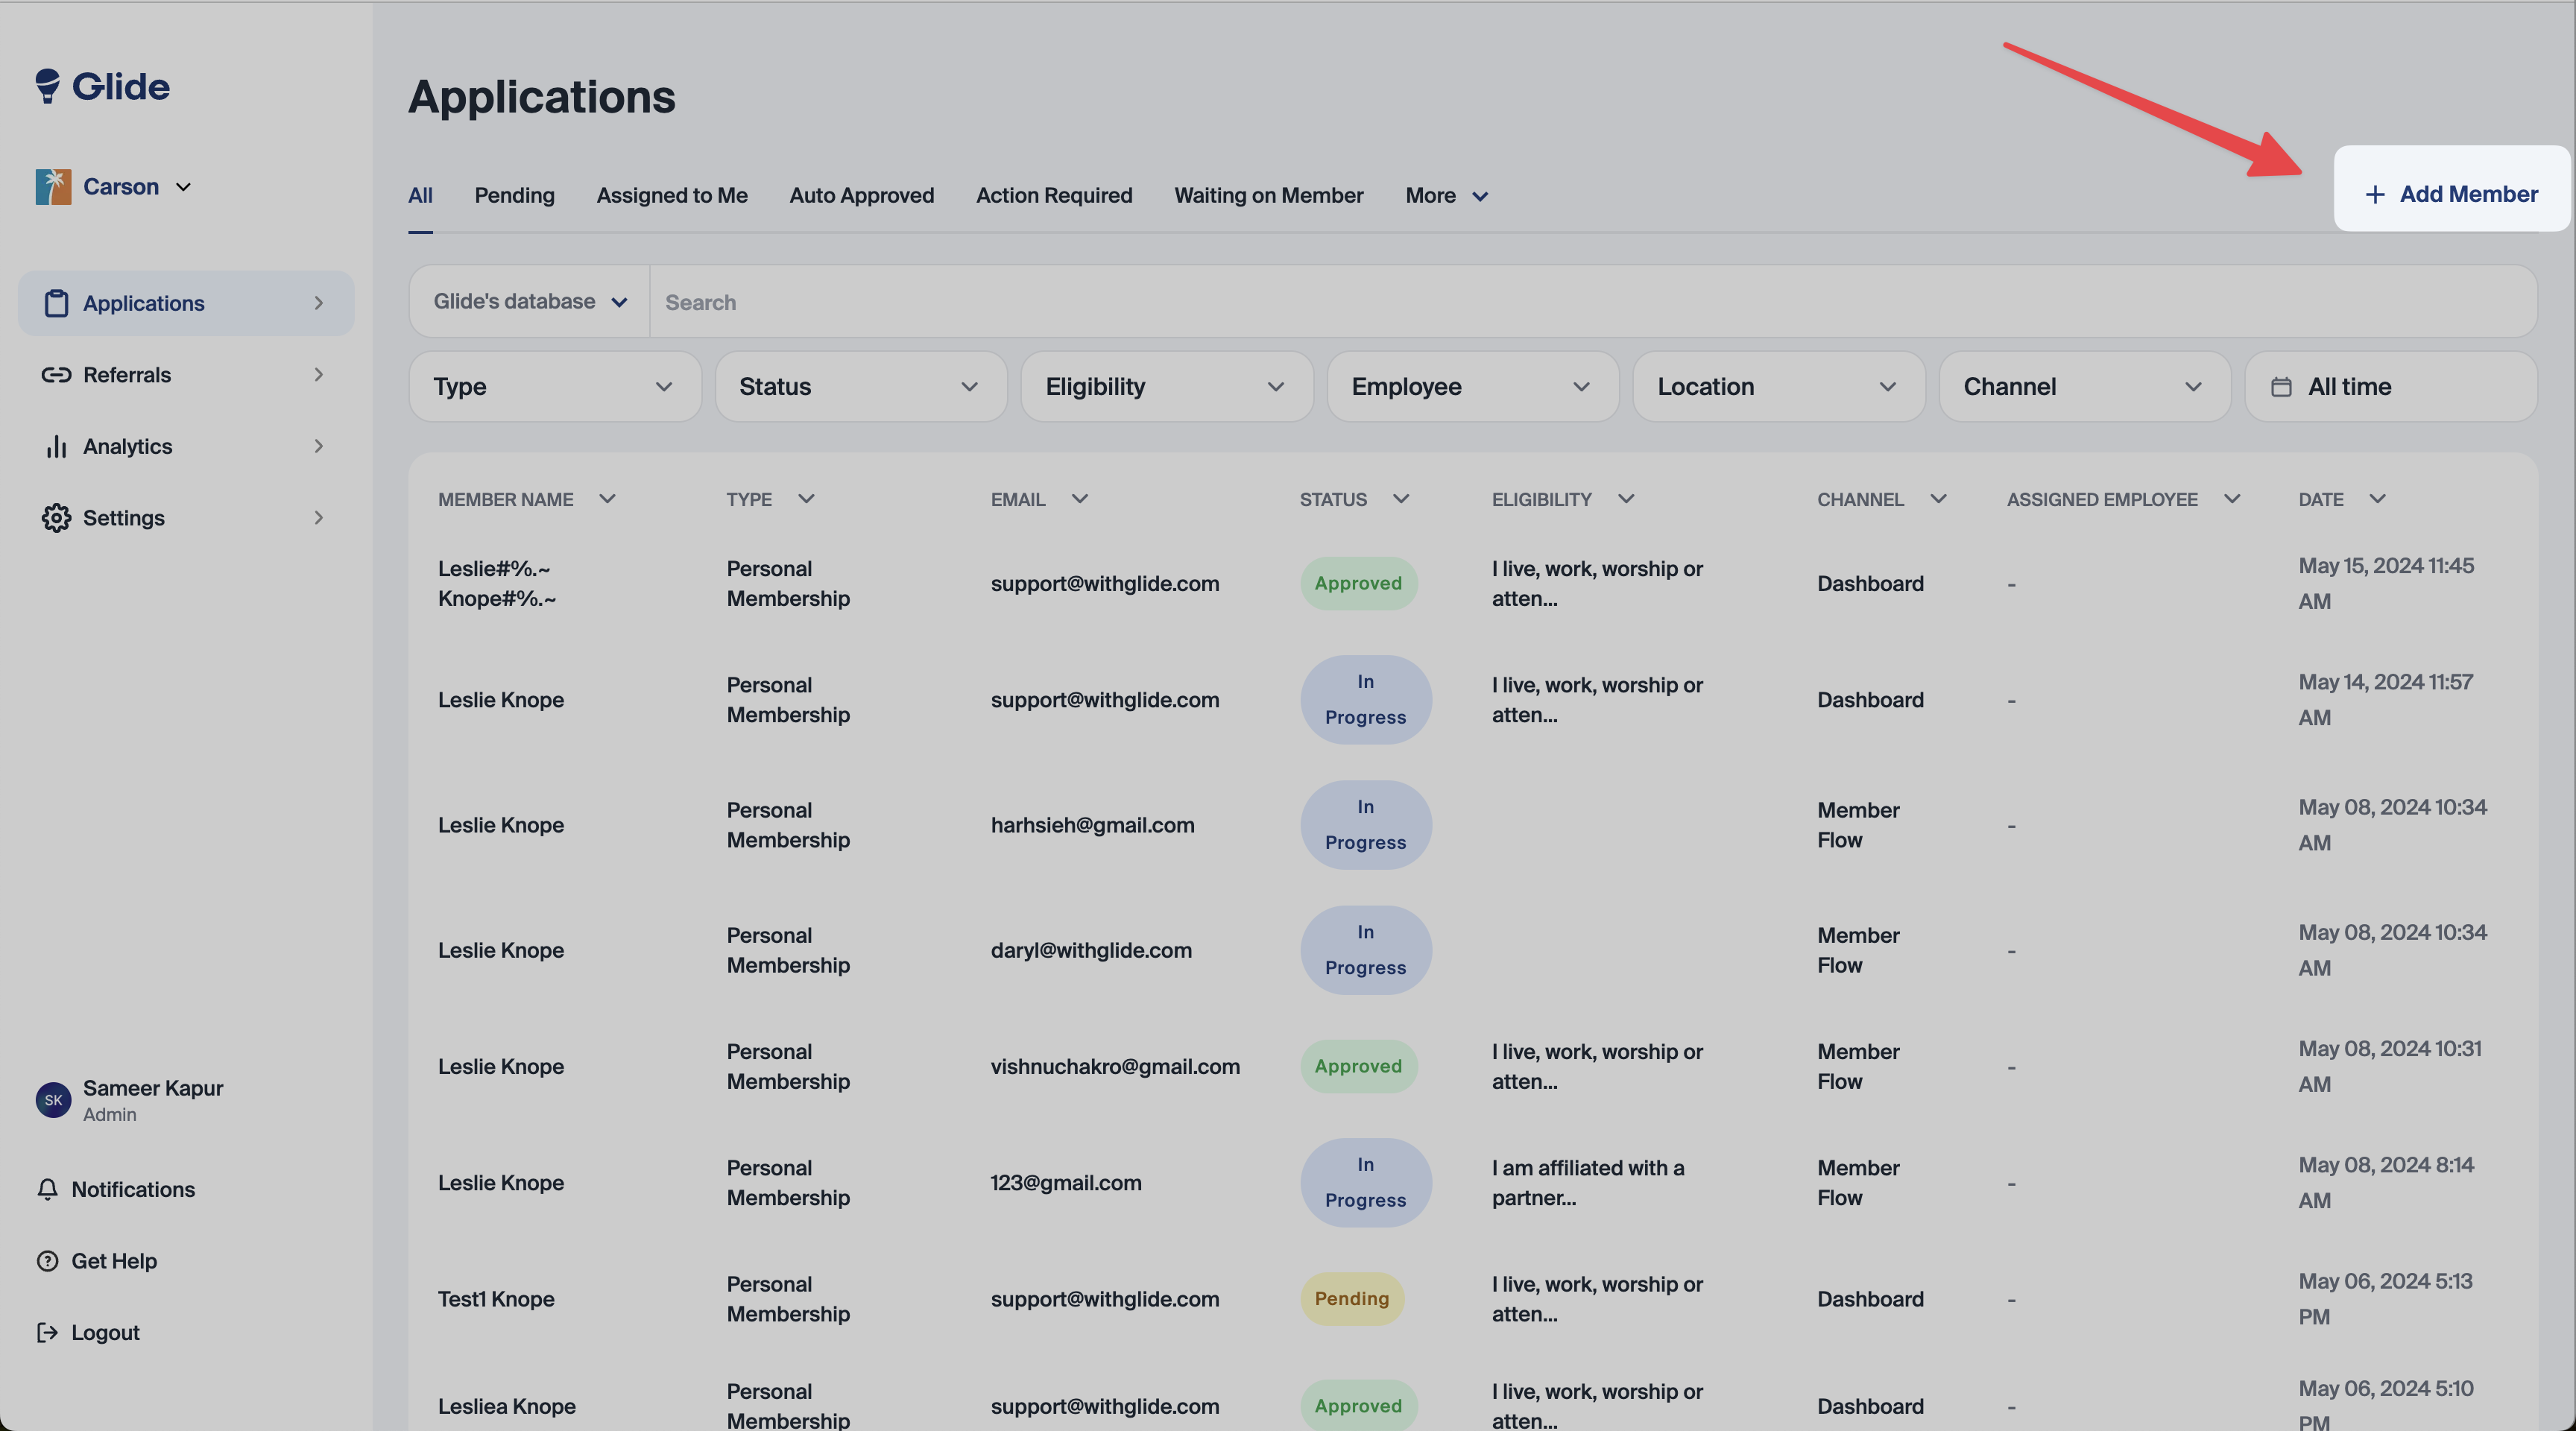
Task: Open the Eligibility filter dropdown
Action: pyautogui.click(x=1166, y=387)
